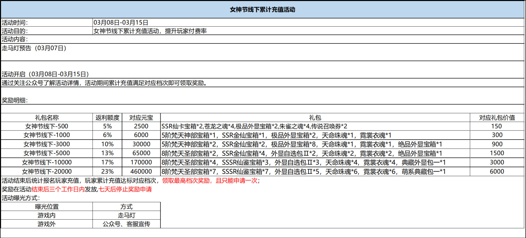Screen dimensions: 526x238
Task: Select the 170000 元宝 cell
Action: tap(141, 162)
